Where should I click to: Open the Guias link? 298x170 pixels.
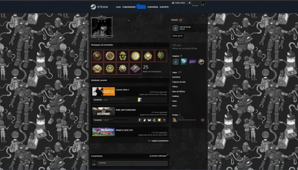(x=174, y=101)
